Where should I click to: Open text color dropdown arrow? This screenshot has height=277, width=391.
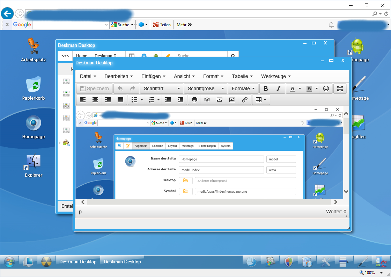point(300,88)
